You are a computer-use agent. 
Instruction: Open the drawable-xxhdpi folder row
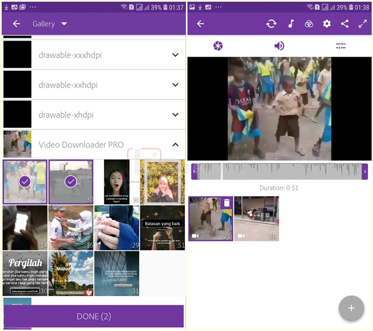click(94, 84)
